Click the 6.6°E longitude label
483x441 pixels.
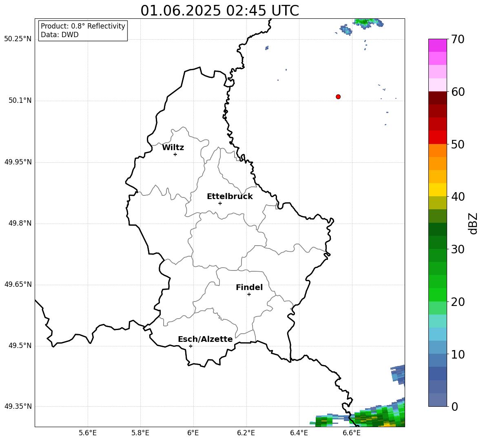[352, 433]
